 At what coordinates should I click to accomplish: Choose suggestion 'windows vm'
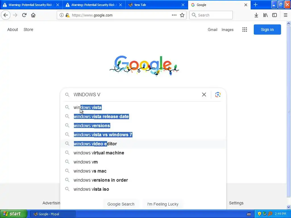click(143, 162)
